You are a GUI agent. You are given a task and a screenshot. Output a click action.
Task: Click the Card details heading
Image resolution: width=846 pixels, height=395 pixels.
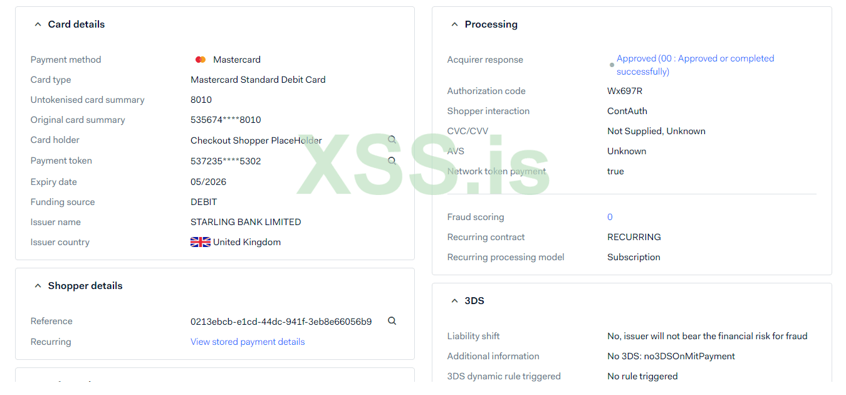[76, 24]
